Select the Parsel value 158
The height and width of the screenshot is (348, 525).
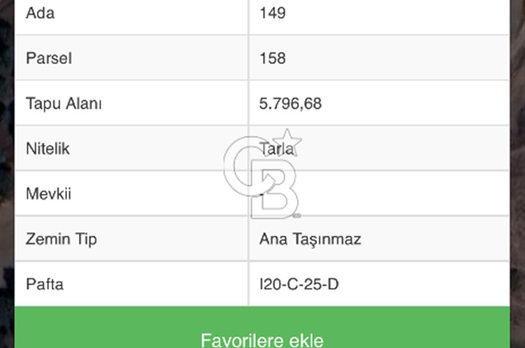(272, 58)
